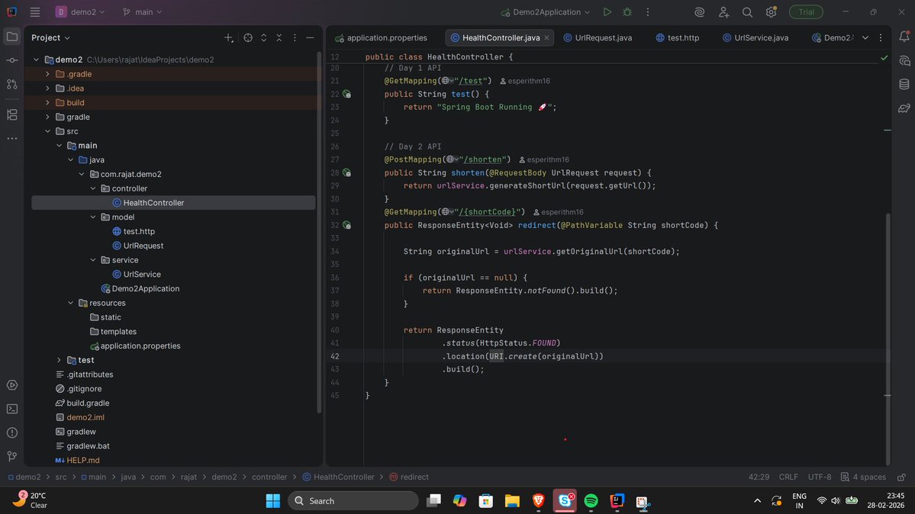The height and width of the screenshot is (514, 915).
Task: Close the HealthController.java tab
Action: (x=546, y=37)
